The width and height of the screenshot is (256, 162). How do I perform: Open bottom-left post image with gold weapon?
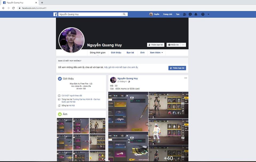coord(128,147)
